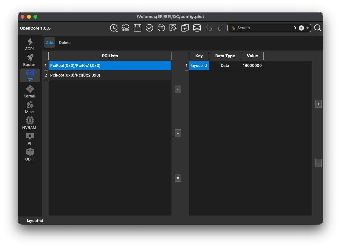341x248 pixels.
Task: Click the Save floppy disk icon
Action: [x=137, y=28]
